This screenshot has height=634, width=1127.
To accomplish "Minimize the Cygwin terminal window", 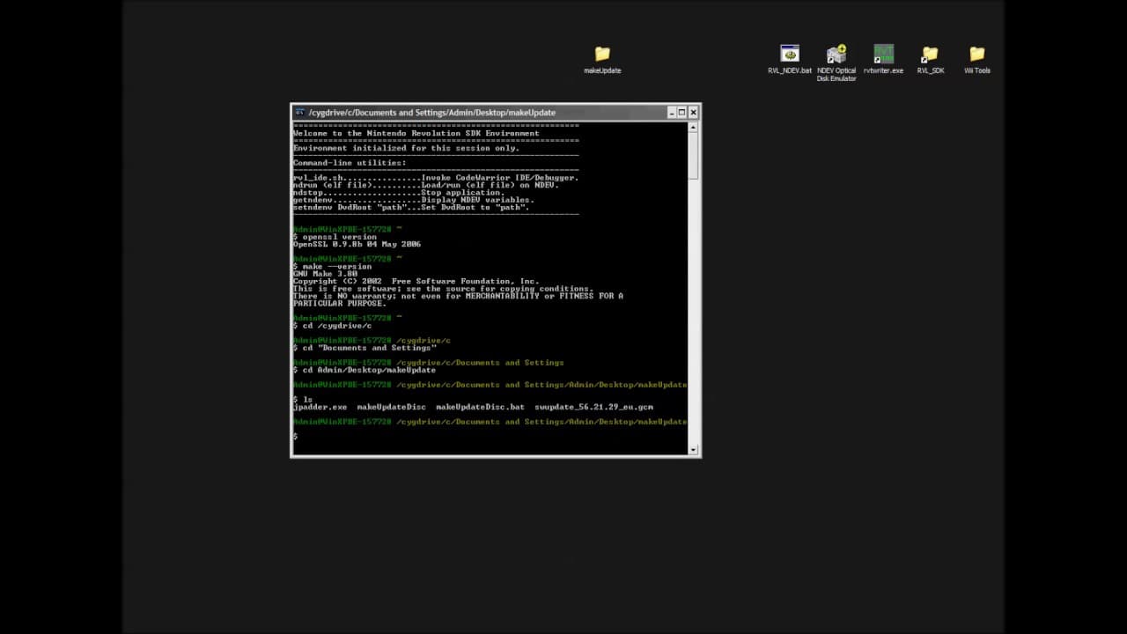I will pos(671,113).
